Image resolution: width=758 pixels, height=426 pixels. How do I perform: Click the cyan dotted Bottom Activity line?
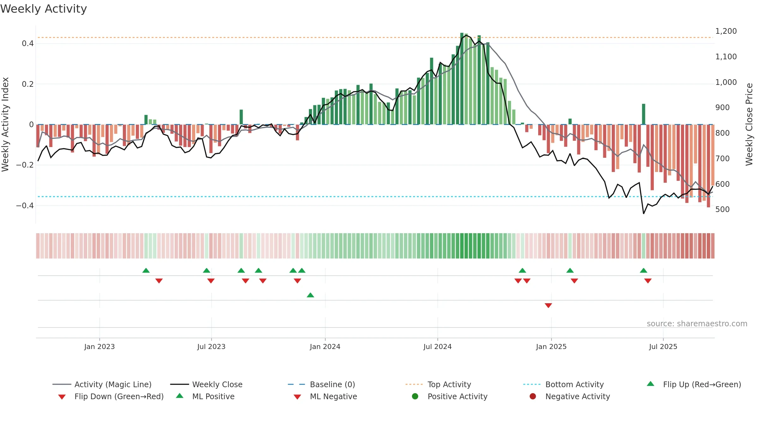375,197
